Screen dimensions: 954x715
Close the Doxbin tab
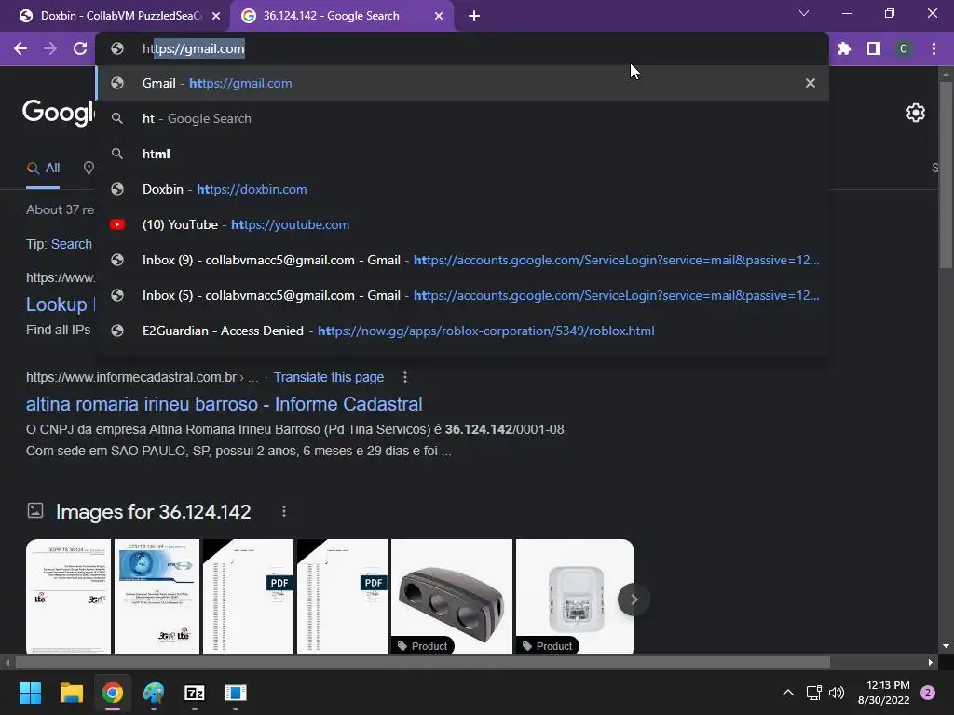216,16
